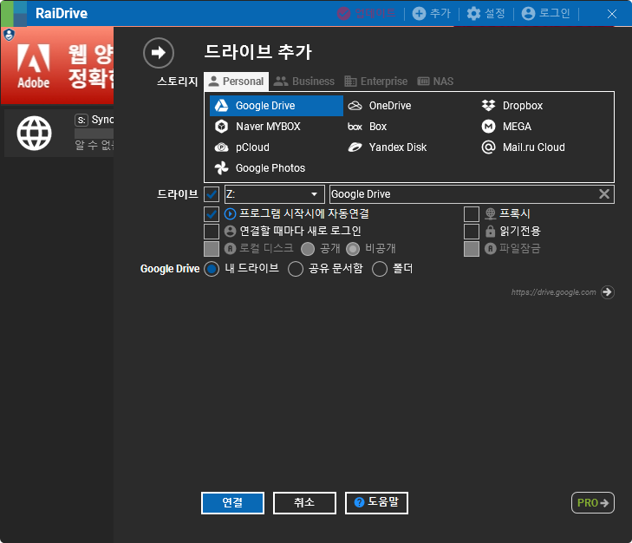Screen dimensions: 632x543
Task: Click 추가 add button in title bar
Action: coord(431,13)
